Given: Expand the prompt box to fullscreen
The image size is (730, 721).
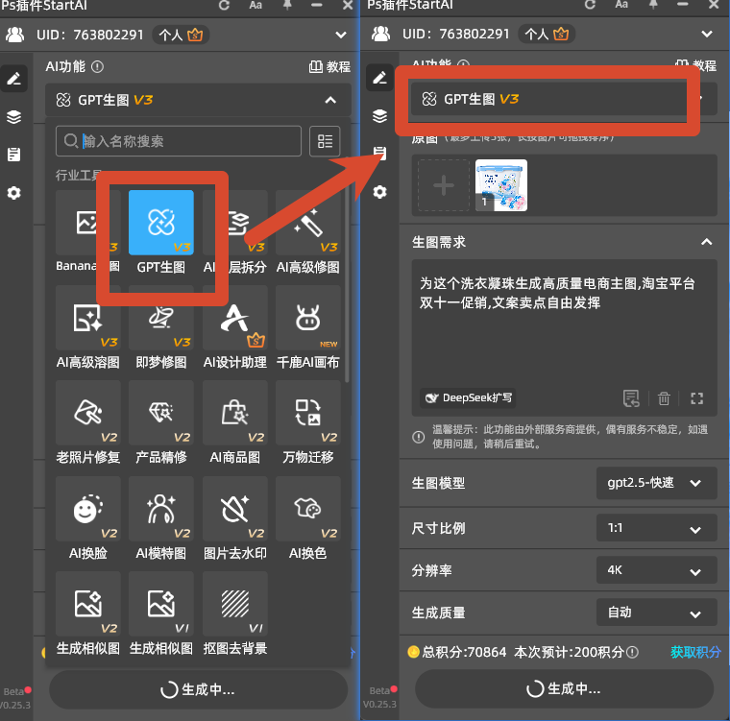Looking at the screenshot, I should pyautogui.click(x=696, y=398).
